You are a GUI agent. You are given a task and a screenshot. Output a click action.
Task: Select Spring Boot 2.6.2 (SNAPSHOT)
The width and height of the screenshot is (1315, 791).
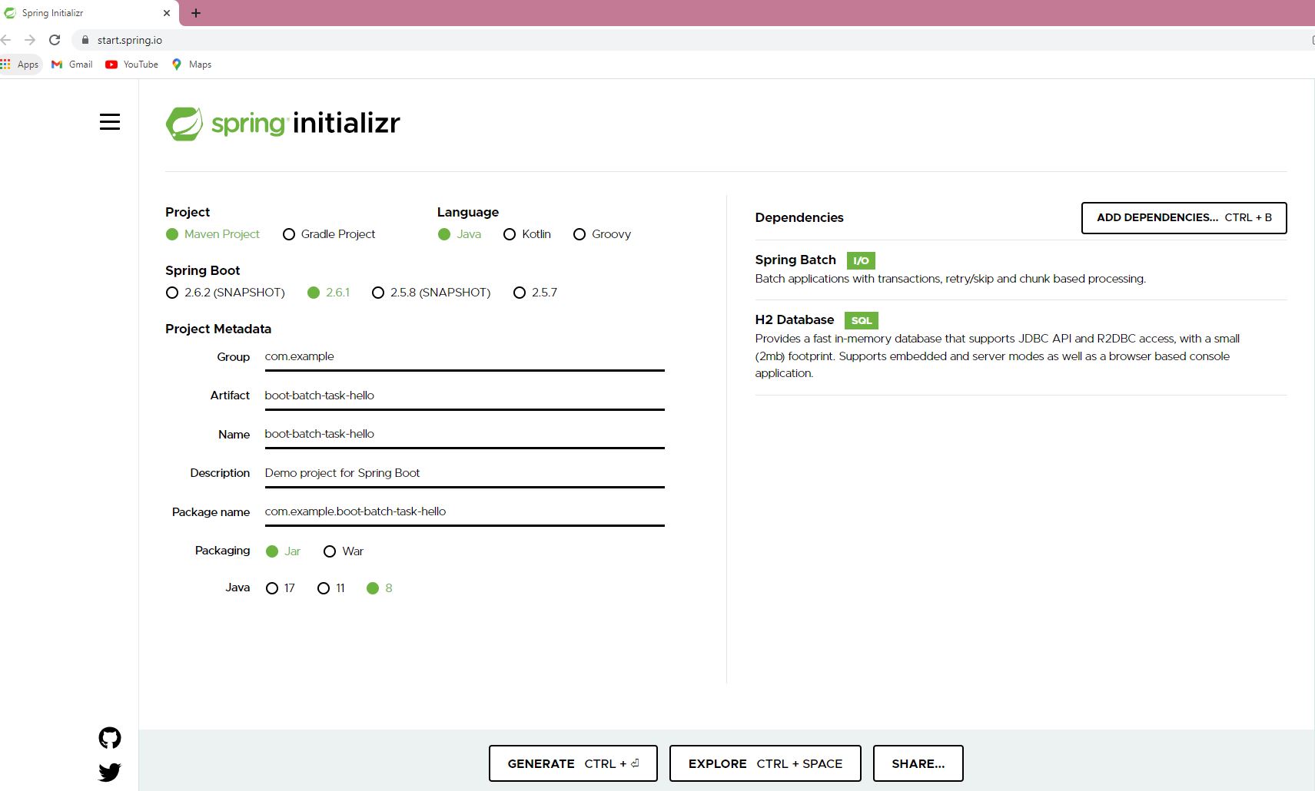225,293
